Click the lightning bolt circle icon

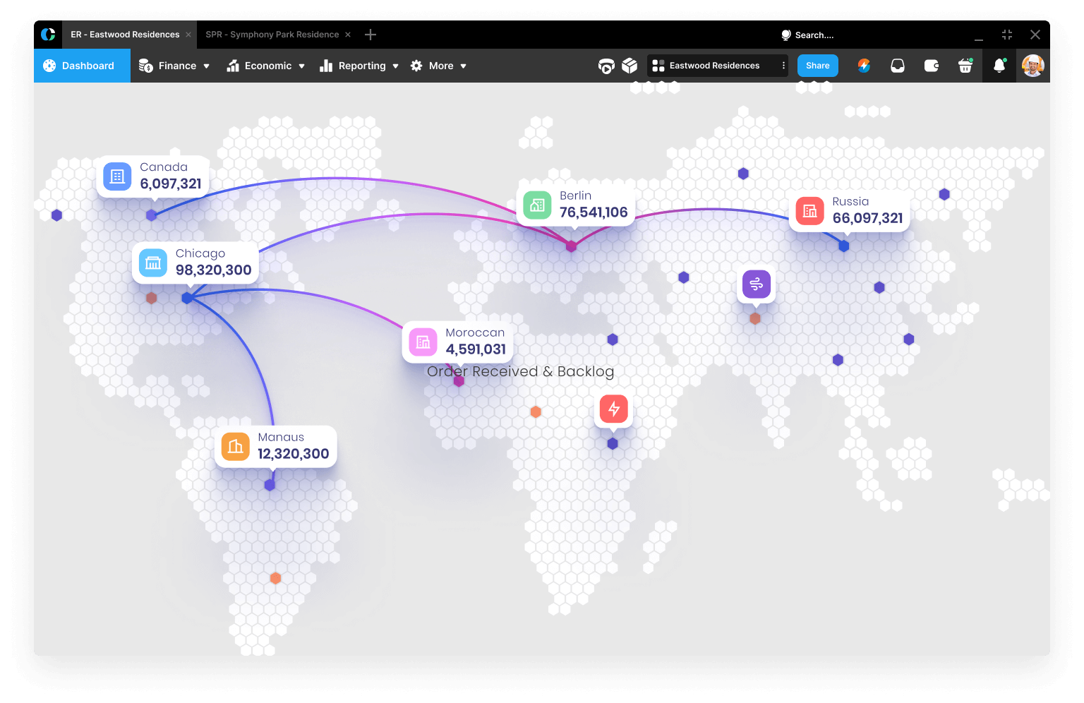point(864,66)
